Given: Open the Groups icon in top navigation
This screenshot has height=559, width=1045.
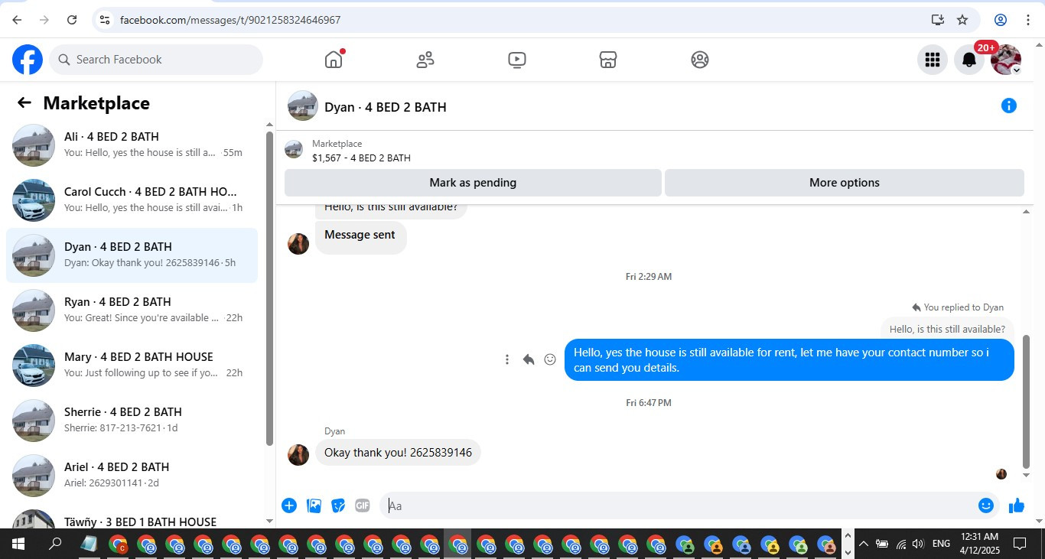Looking at the screenshot, I should click(x=700, y=60).
